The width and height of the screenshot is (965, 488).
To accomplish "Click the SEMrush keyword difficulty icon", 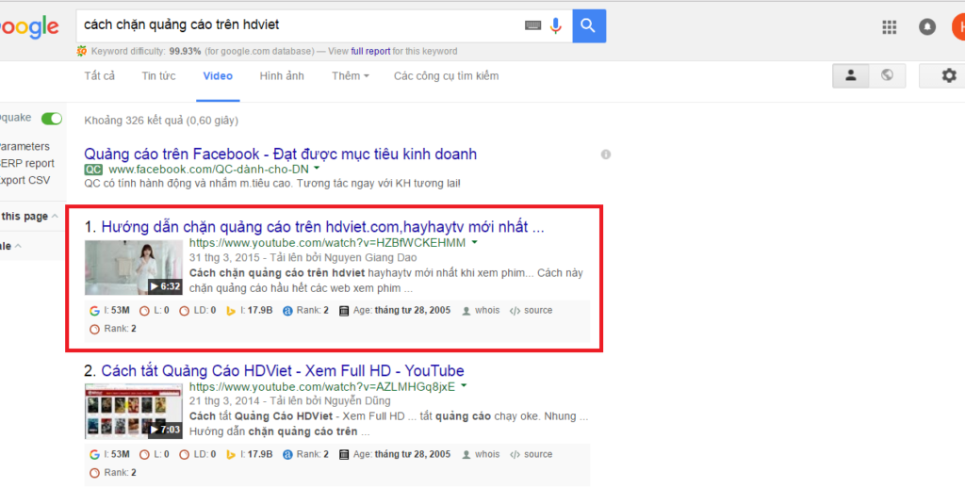I will tap(81, 51).
